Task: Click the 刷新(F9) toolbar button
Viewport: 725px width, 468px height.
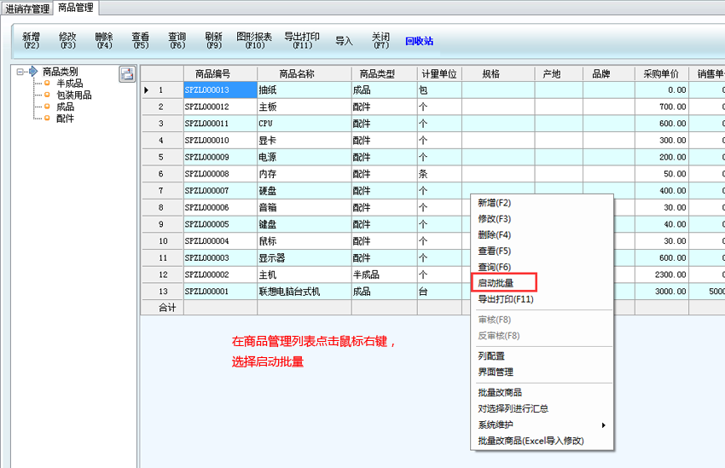Action: pyautogui.click(x=213, y=40)
